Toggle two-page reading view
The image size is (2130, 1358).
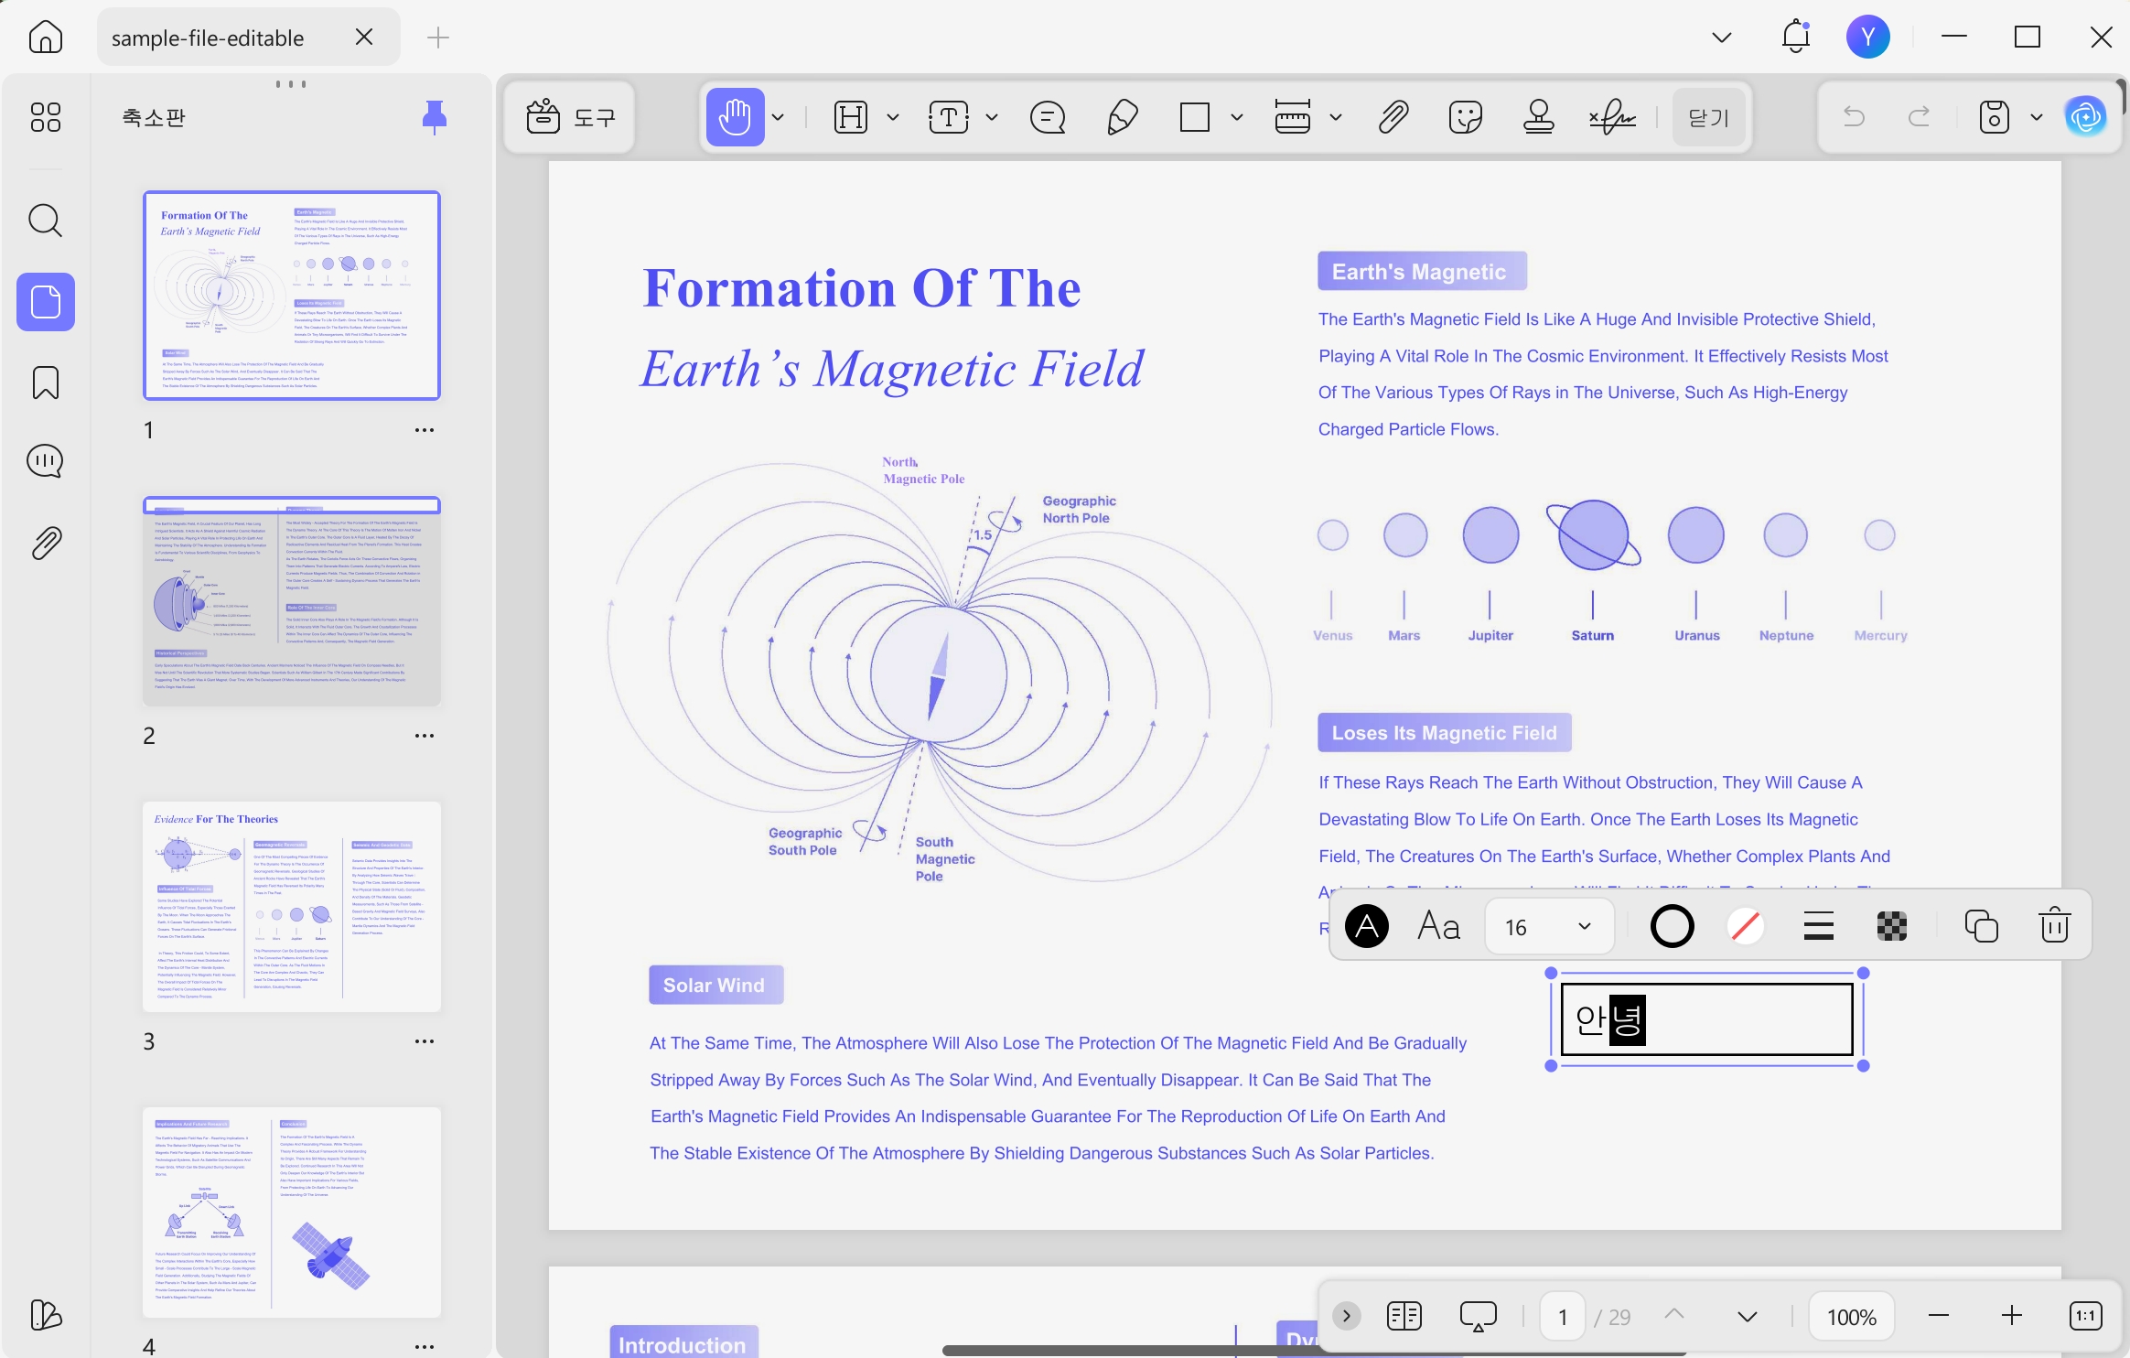1404,1316
